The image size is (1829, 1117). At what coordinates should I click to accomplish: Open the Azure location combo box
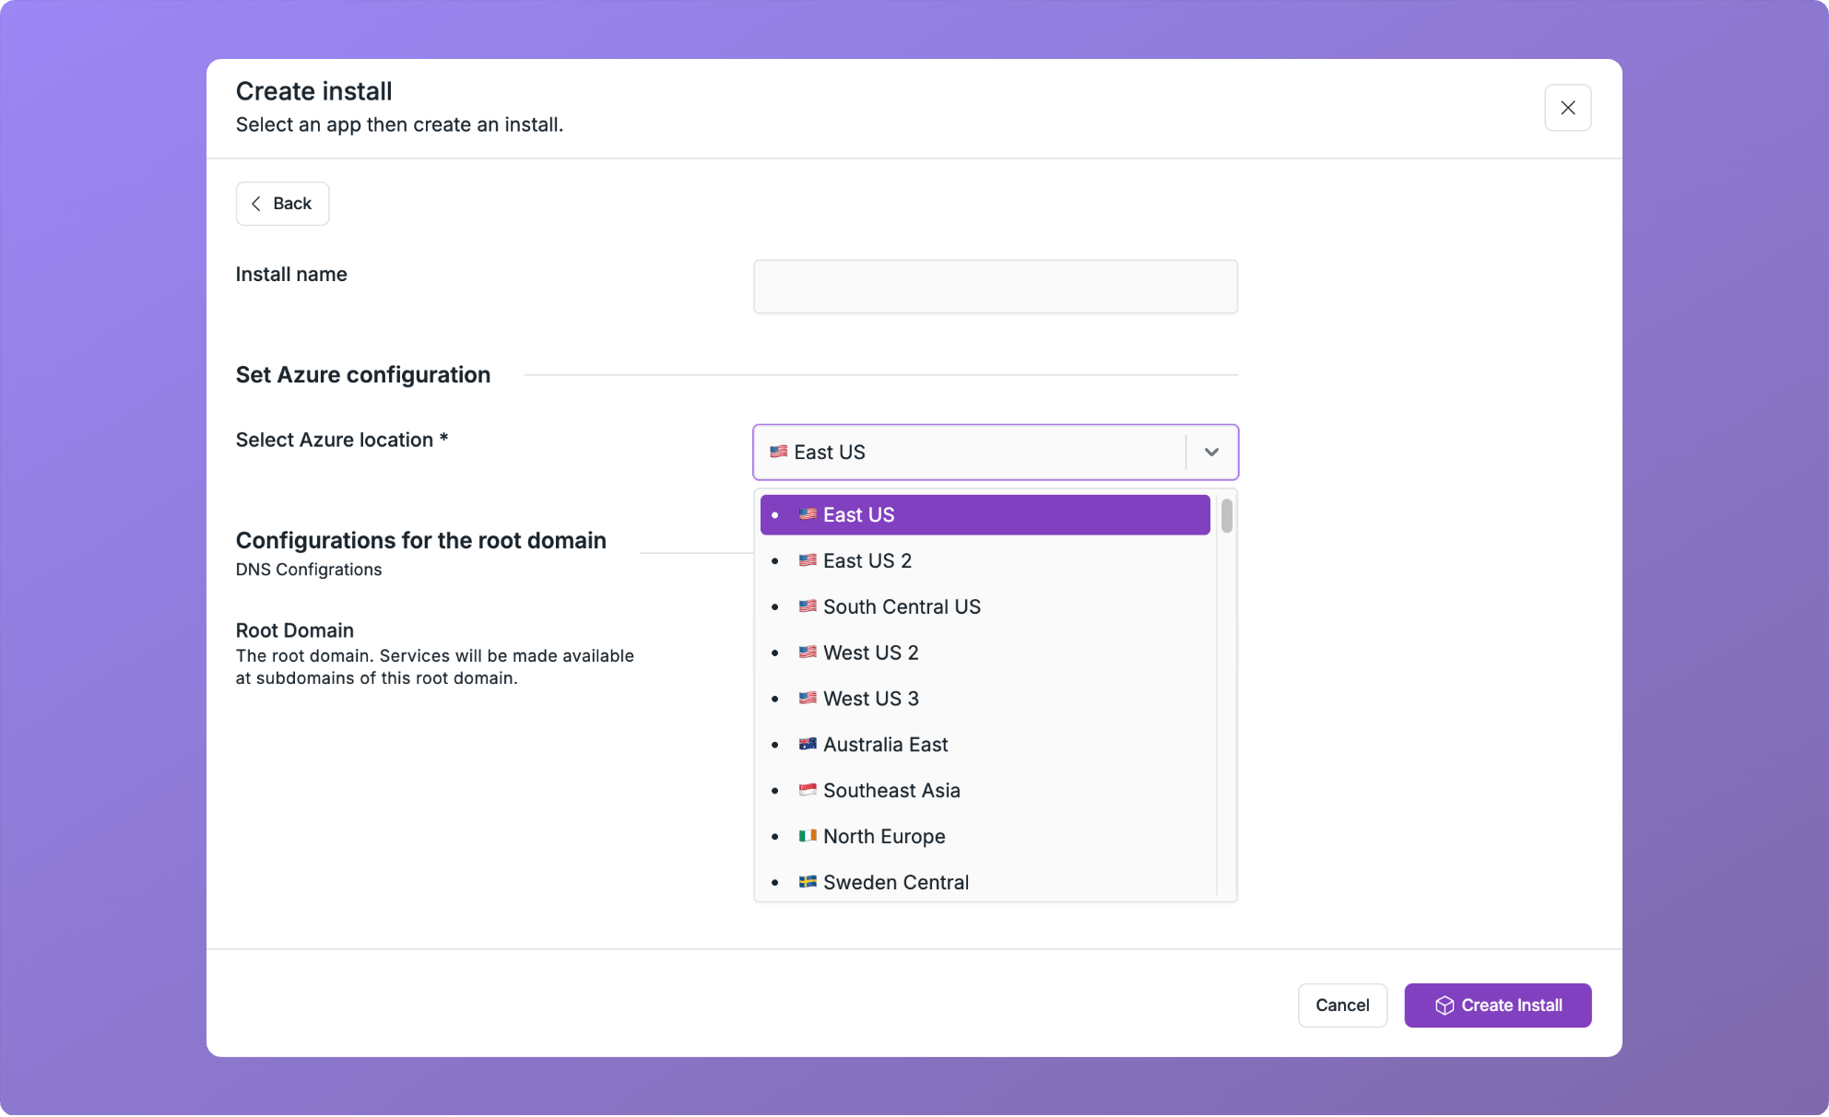tap(996, 453)
